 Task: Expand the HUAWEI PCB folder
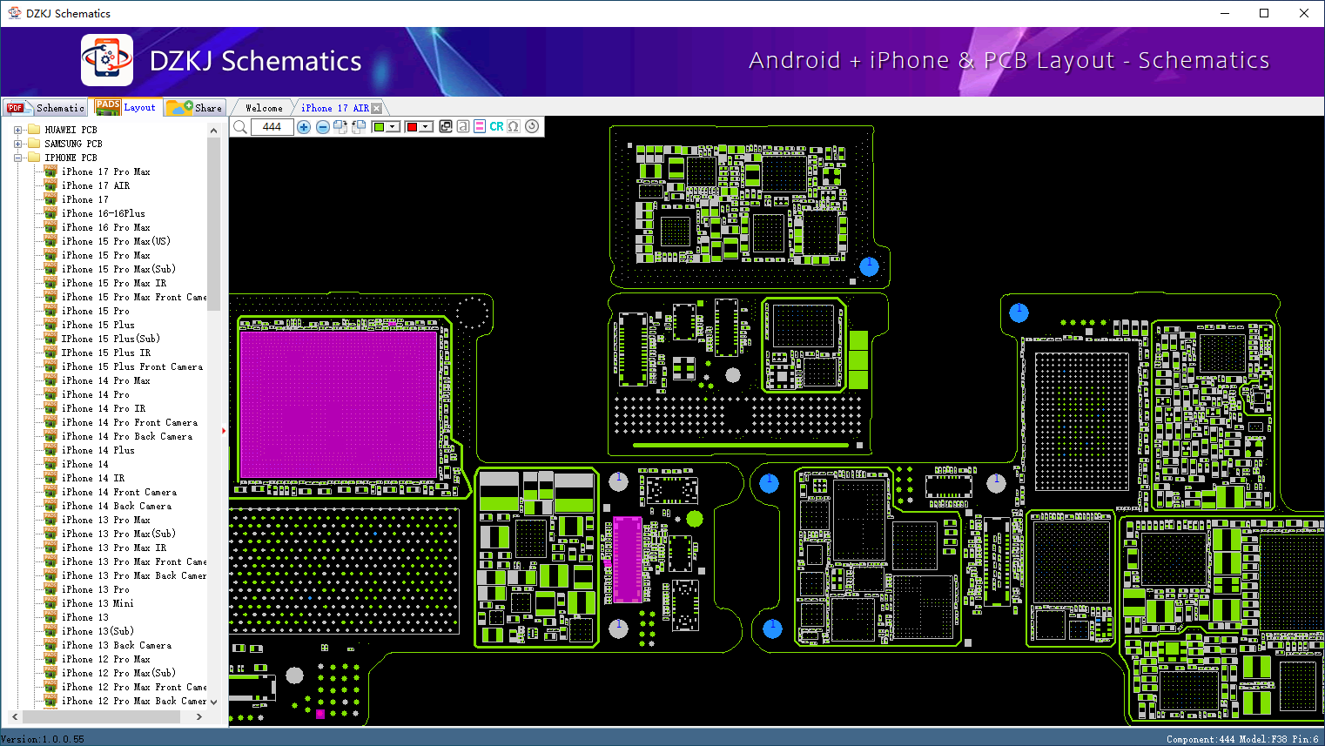(x=17, y=130)
